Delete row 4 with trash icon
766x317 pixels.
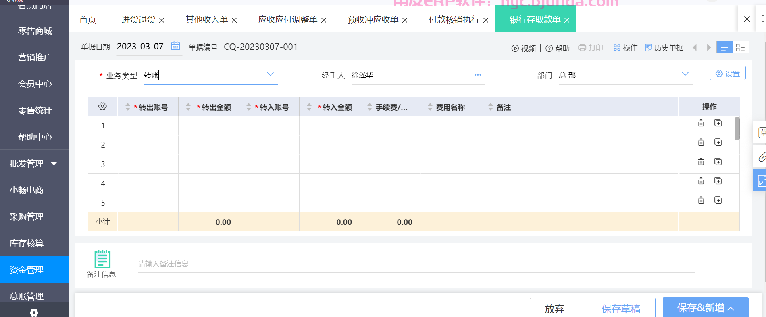pyautogui.click(x=701, y=181)
